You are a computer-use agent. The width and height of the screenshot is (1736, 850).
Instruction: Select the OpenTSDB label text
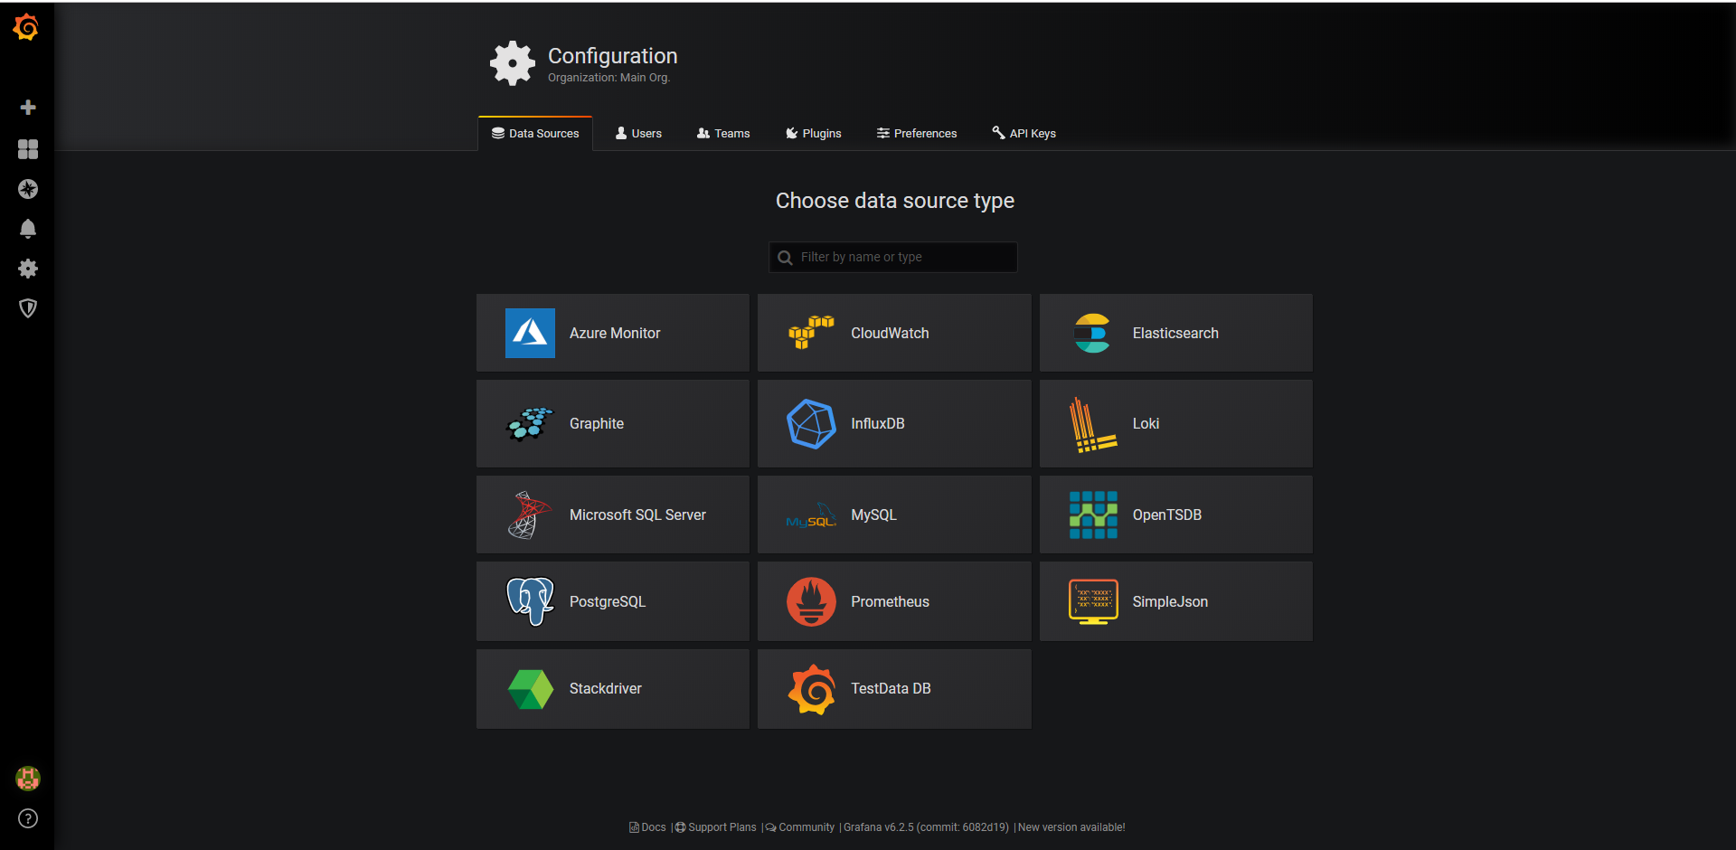(1167, 515)
